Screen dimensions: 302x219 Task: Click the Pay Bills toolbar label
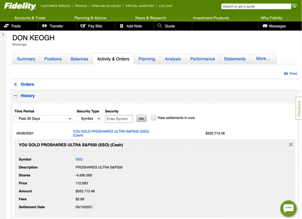tap(95, 26)
